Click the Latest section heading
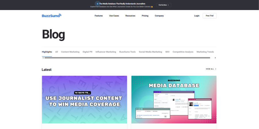This screenshot has height=129, width=259. (47, 70)
